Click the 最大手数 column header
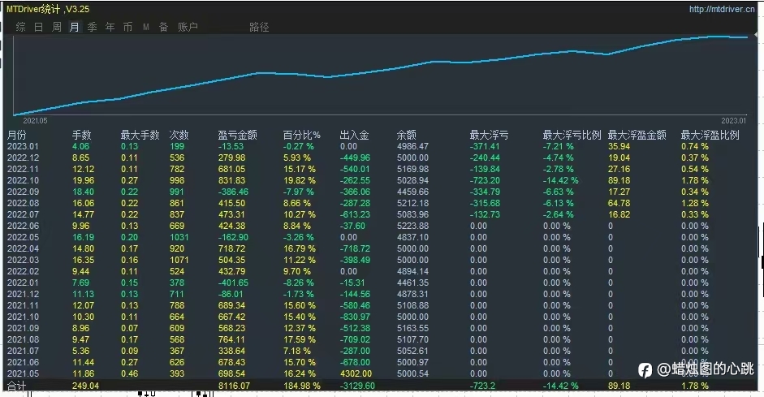Viewport: 764px width, 397px height. [140, 135]
